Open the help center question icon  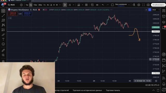[x=164, y=90]
